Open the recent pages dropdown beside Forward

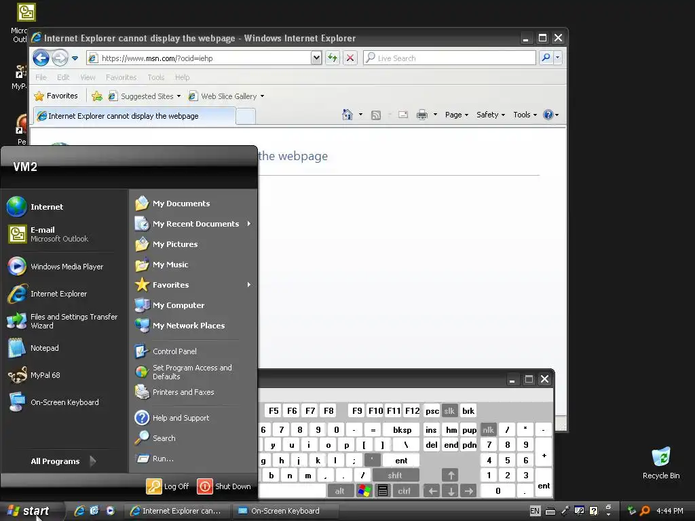pyautogui.click(x=75, y=58)
